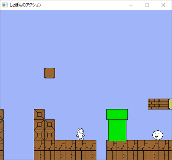Minimize the game window
The width and height of the screenshot is (172, 160).
coord(131,5)
